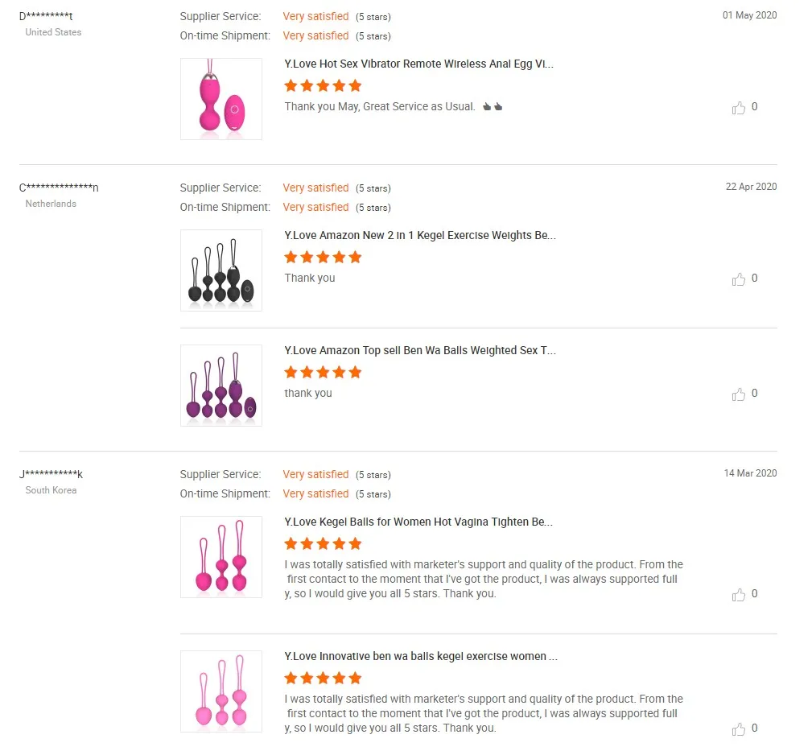Screen dimensions: 812x747
Task: Open "Y.Love Amazon New 2 in 1 Kegel" link
Action: (x=419, y=235)
